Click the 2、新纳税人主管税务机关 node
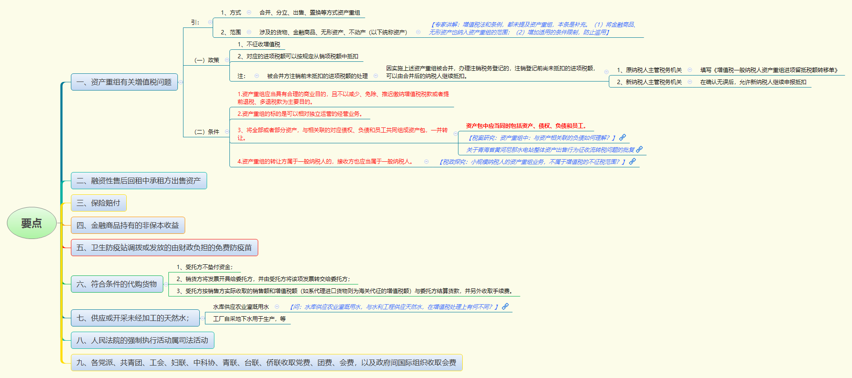852x378 pixels. 649,82
